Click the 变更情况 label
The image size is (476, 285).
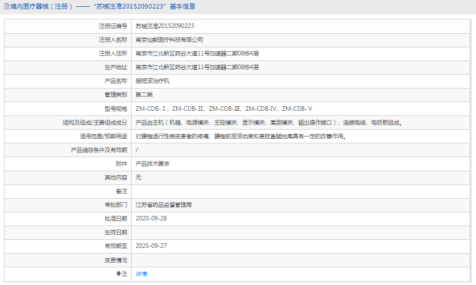coord(116,260)
